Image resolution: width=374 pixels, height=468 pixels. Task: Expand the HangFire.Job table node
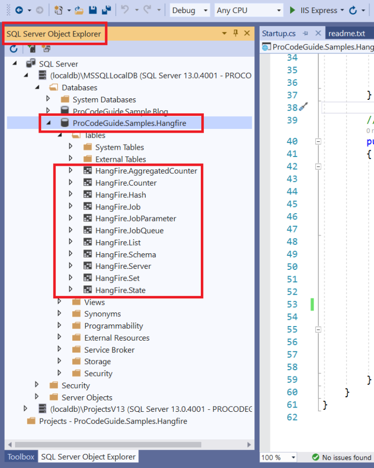(71, 207)
